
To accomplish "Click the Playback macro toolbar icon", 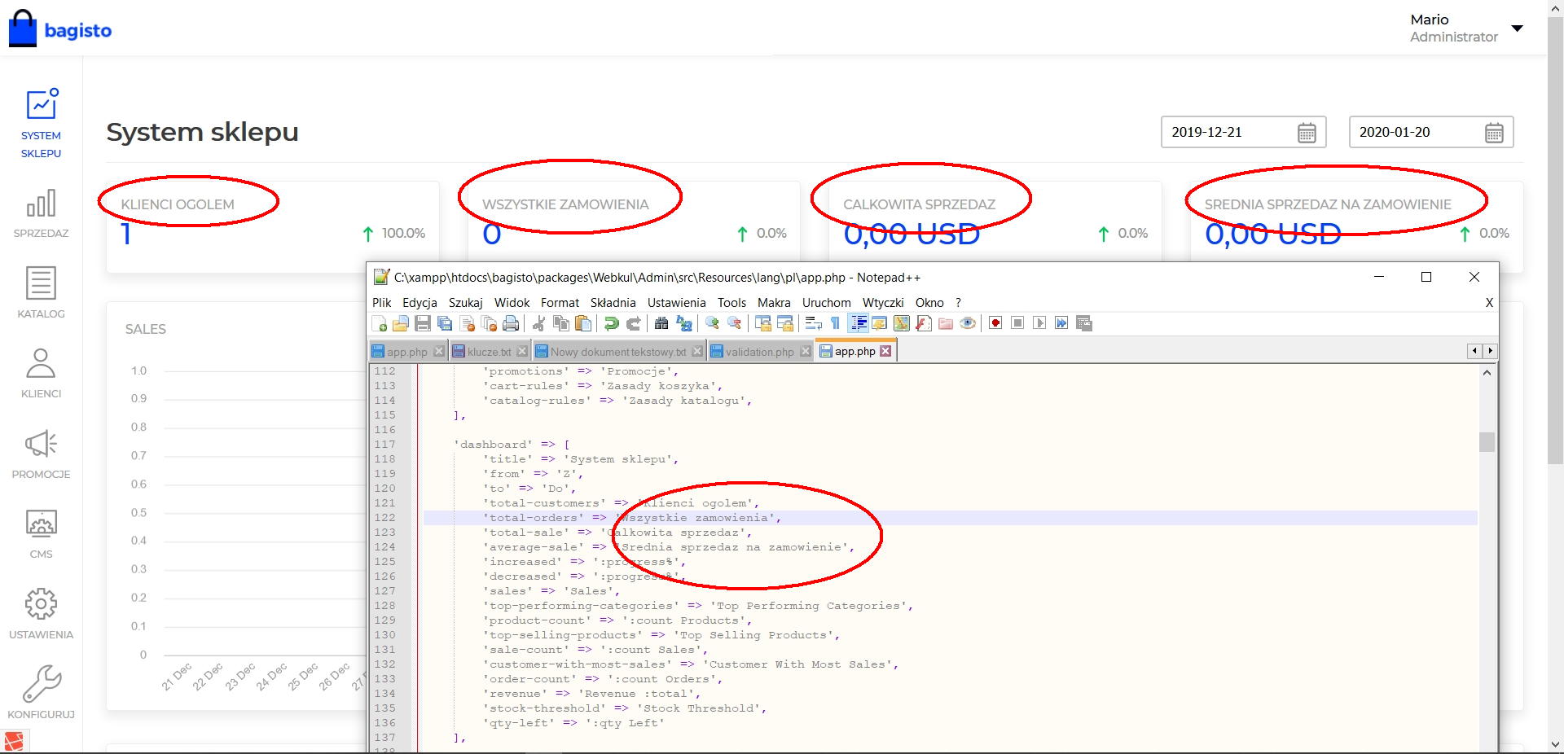I will (x=1039, y=323).
